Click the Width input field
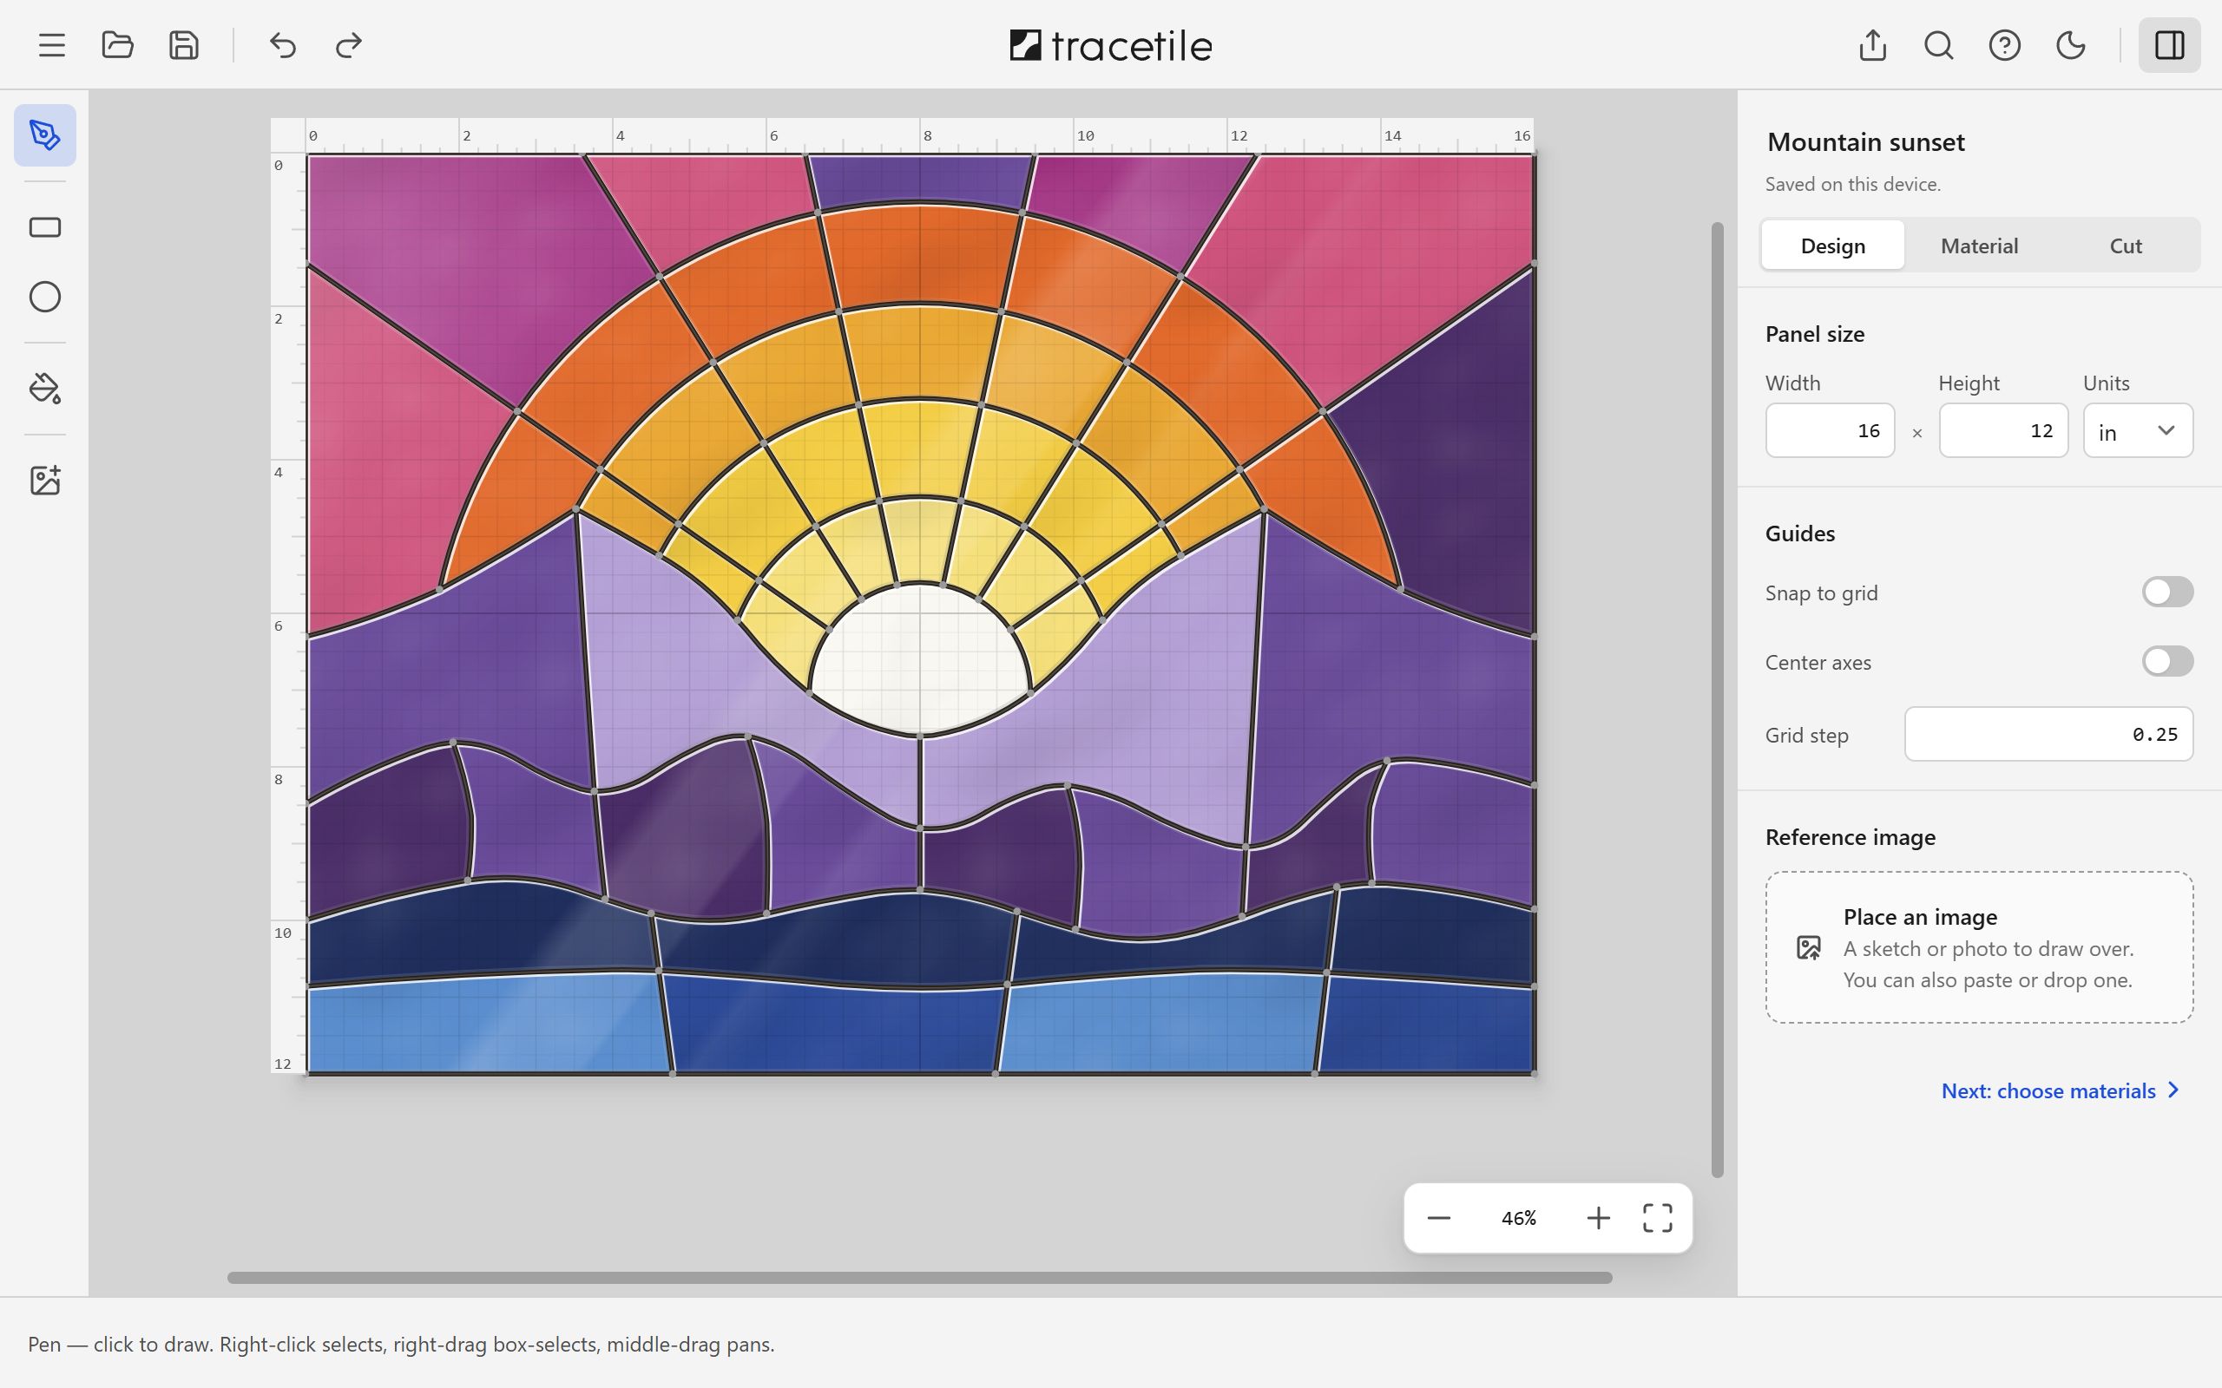Viewport: 2222px width, 1388px height. (1830, 430)
